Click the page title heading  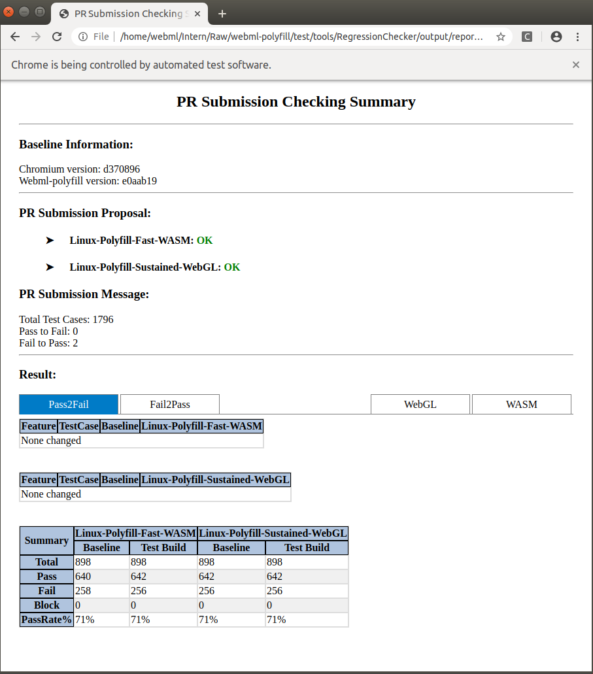pyautogui.click(x=296, y=102)
